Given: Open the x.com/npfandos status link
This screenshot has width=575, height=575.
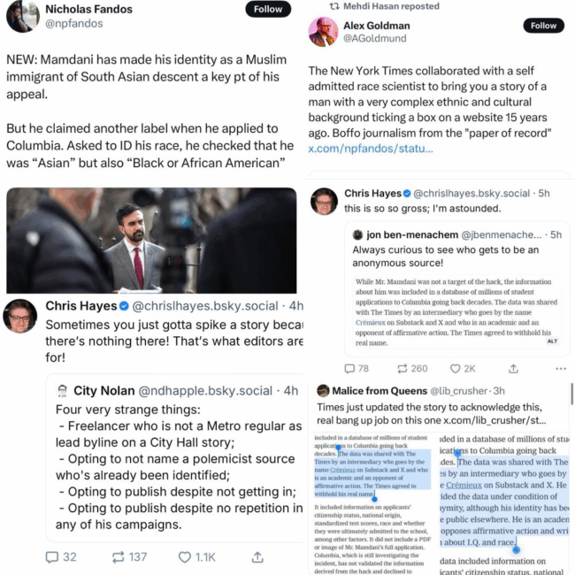Looking at the screenshot, I should point(371,149).
